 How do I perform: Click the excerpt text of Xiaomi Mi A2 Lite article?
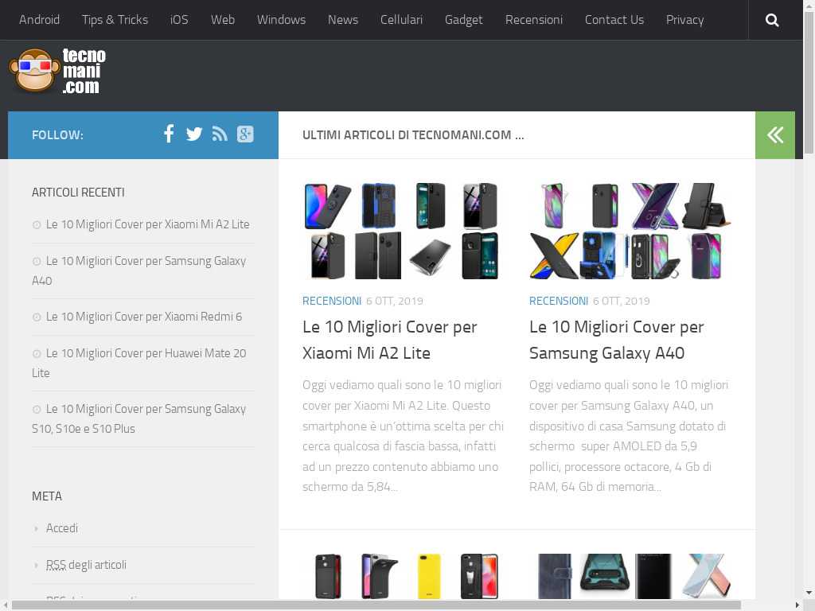[x=403, y=436]
